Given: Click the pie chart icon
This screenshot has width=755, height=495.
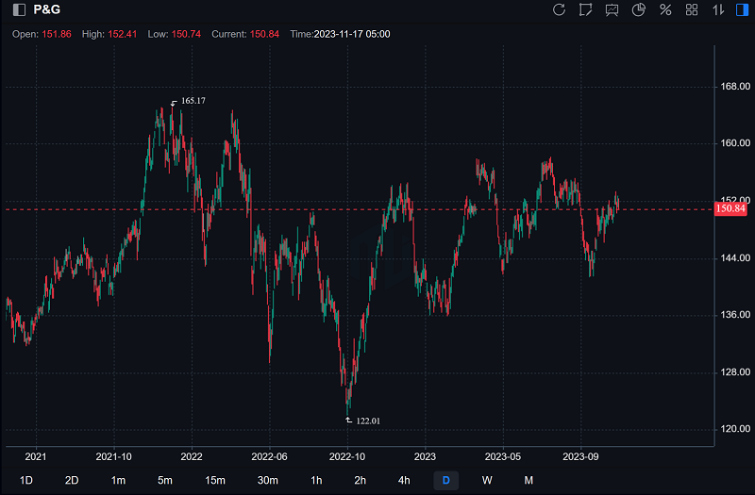Looking at the screenshot, I should point(639,9).
